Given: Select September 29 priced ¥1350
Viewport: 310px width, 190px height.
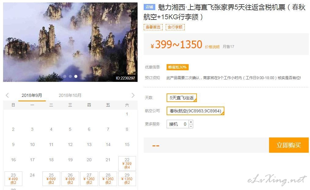Looking at the screenshot, I should 127,179.
